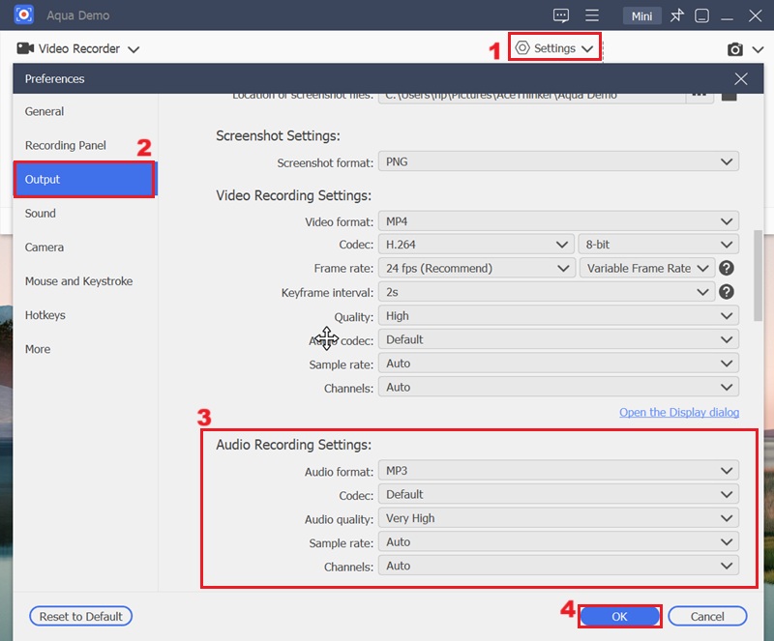Open the 24 fps frame rate dropdown

coord(476,269)
